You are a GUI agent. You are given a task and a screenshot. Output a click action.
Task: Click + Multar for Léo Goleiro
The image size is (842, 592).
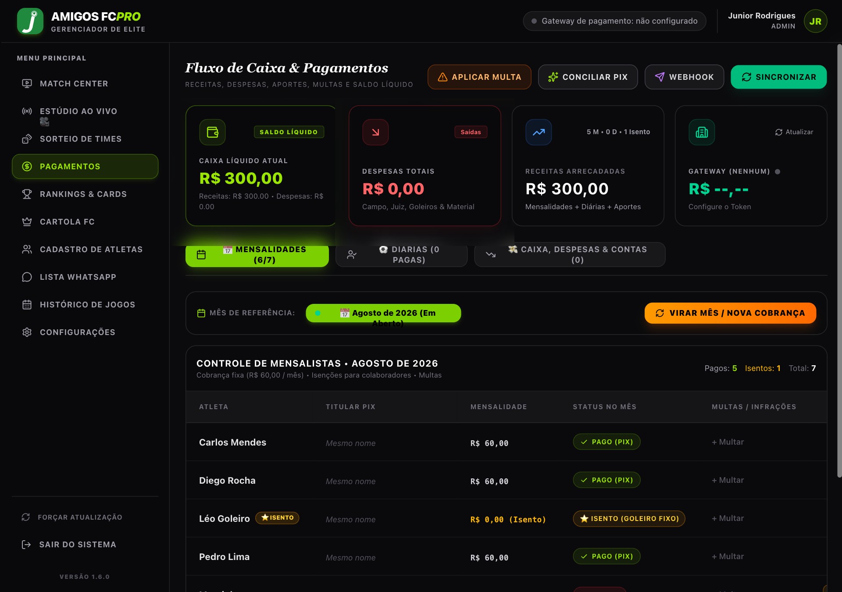(x=728, y=518)
